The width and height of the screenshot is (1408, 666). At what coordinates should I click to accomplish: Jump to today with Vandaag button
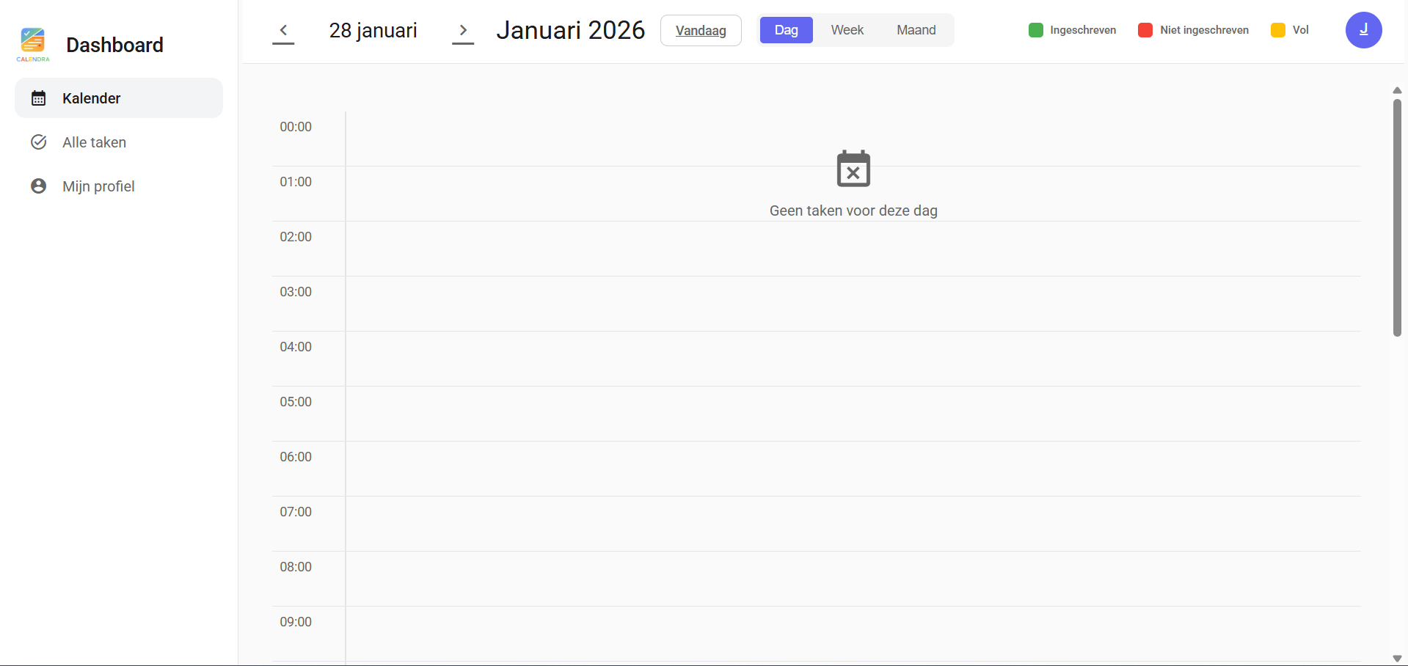pyautogui.click(x=701, y=30)
